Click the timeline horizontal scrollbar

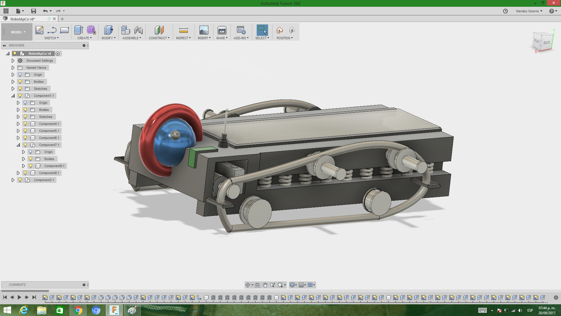click(x=25, y=291)
